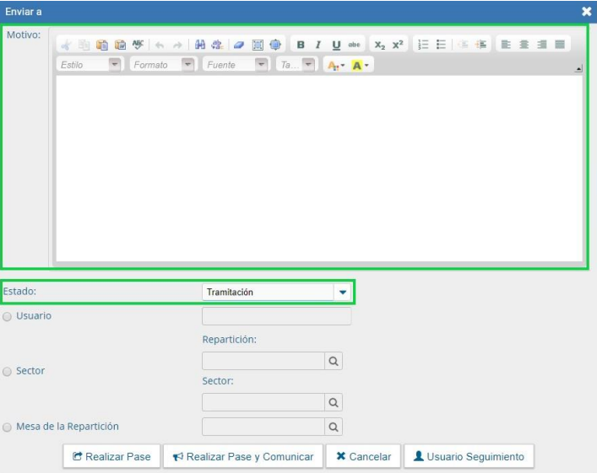Open the Estado dropdown
The width and height of the screenshot is (597, 473).
point(343,293)
